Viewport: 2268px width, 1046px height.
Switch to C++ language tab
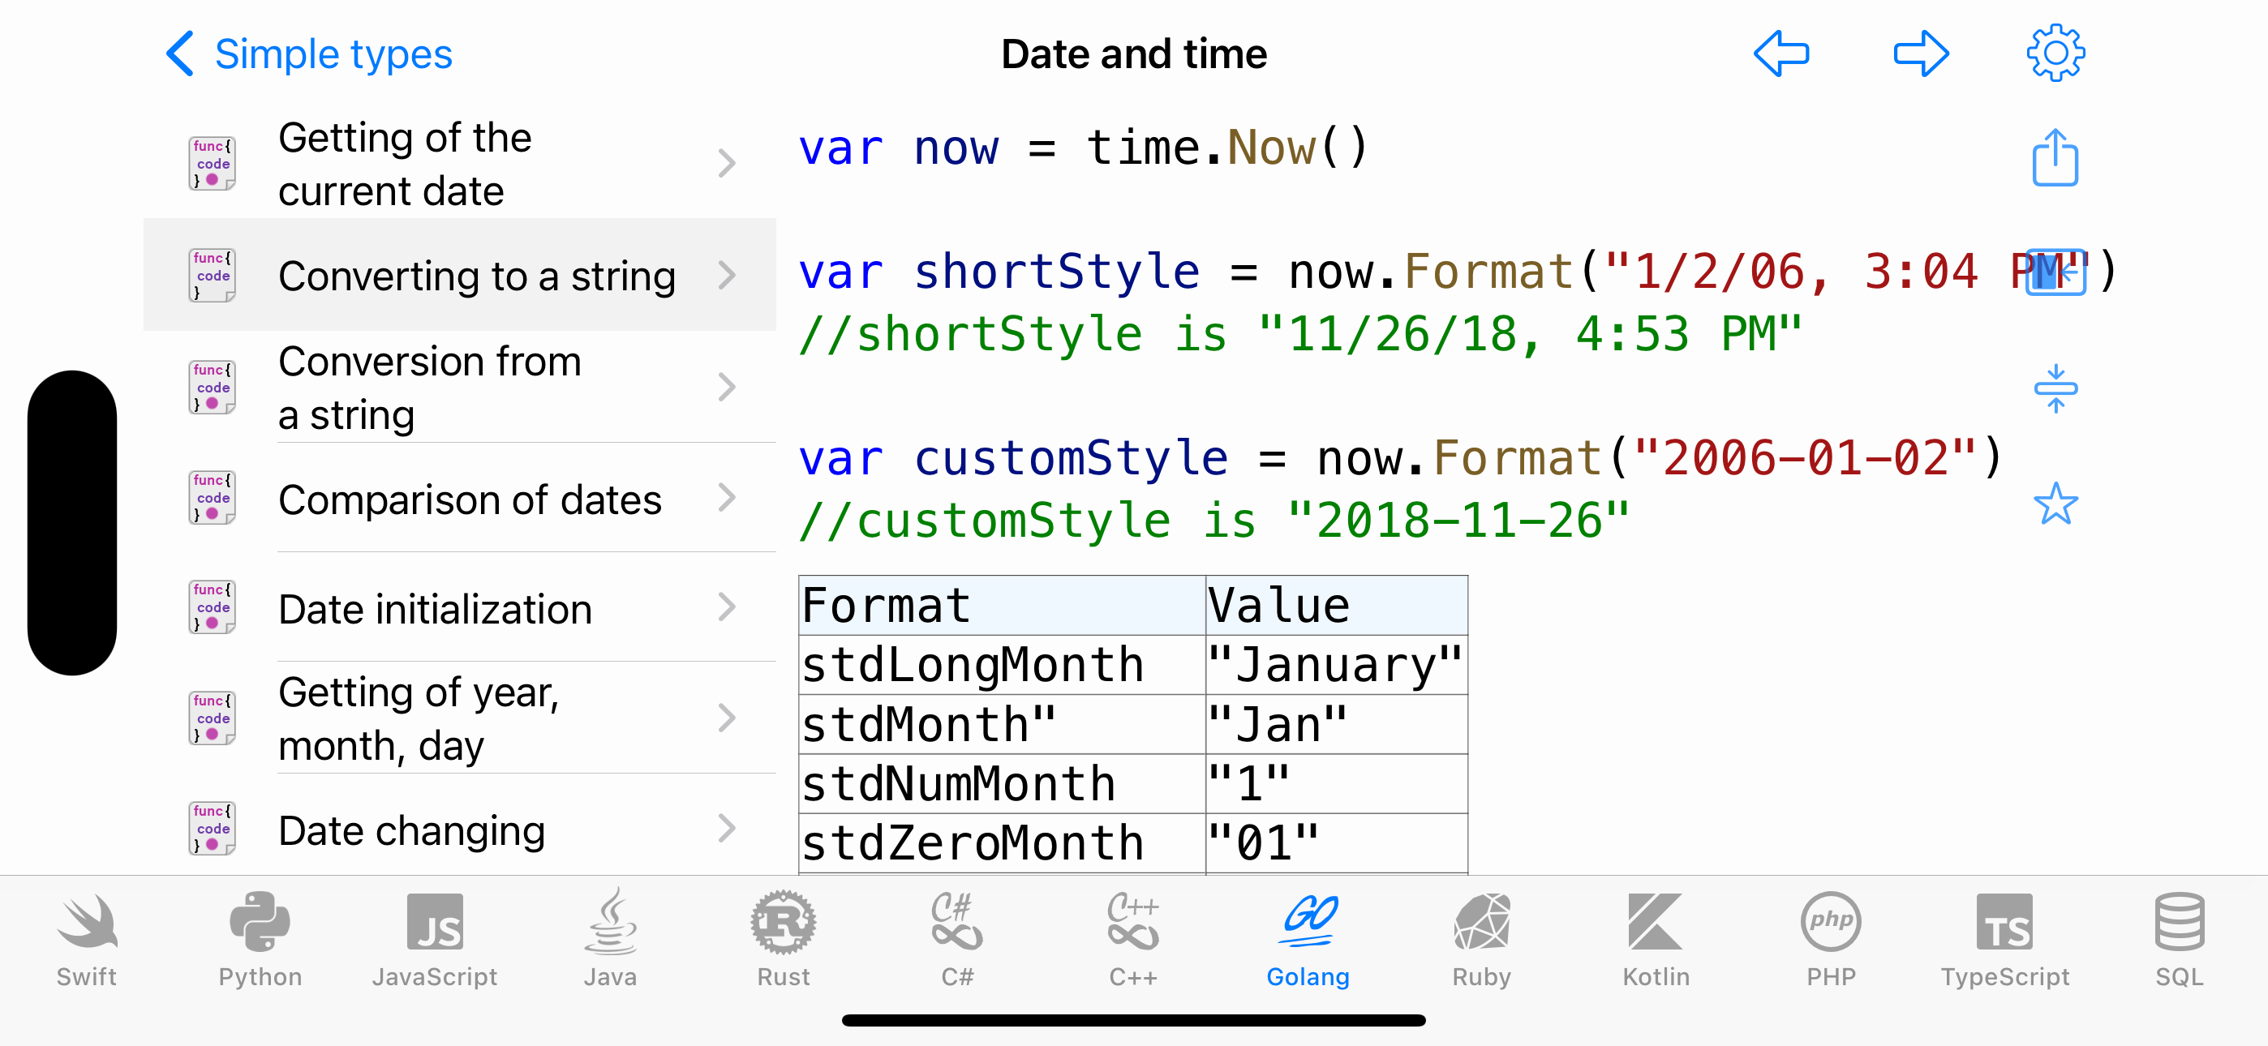[1132, 940]
